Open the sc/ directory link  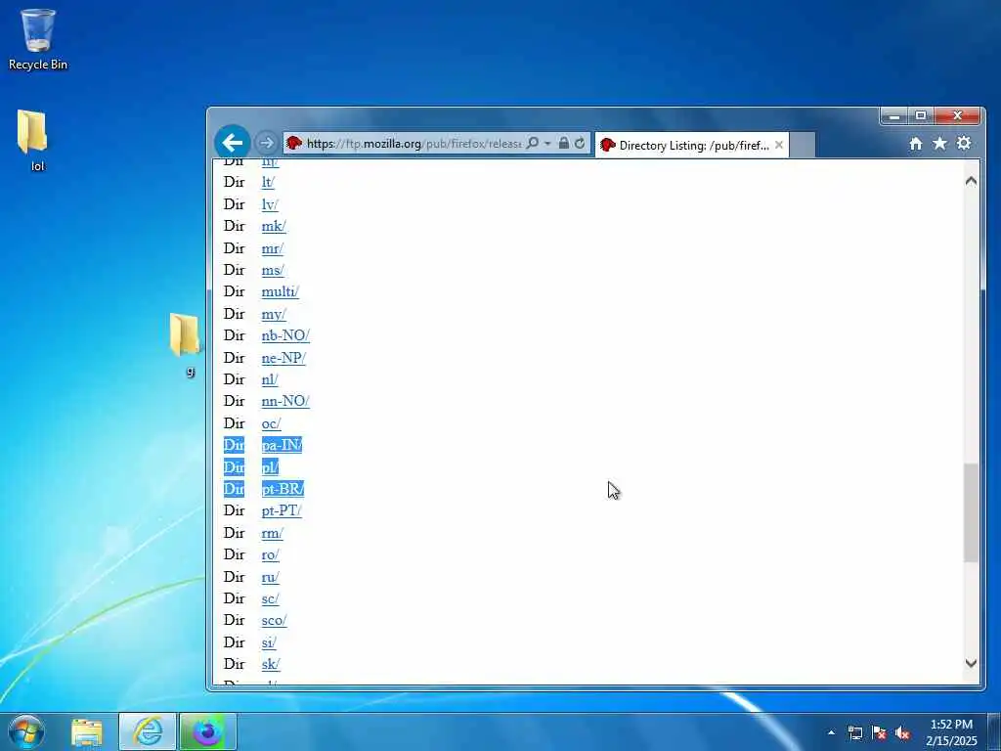point(270,598)
